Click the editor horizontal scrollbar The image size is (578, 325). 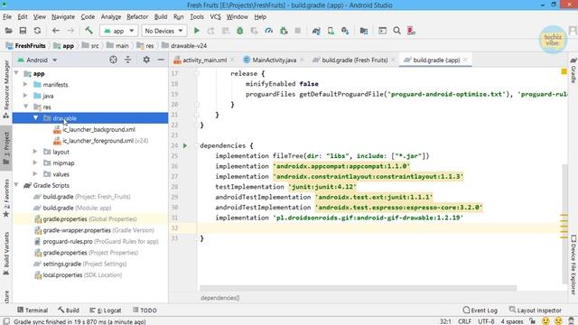tap(358, 288)
